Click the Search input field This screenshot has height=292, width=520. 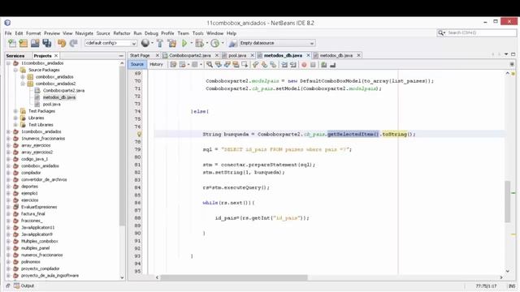click(x=481, y=32)
